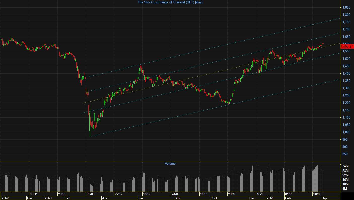Click the 22M volume axis label

point(345,175)
